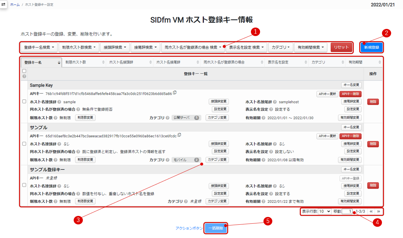Open help icon for サンプル カテゴリ
This screenshot has width=403, height=238.
pos(168,160)
